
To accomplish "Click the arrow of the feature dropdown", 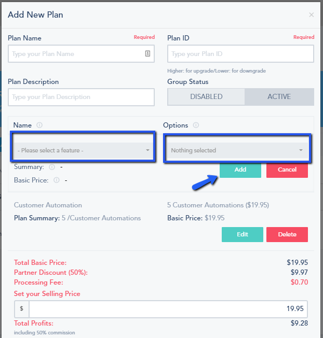I will pos(147,150).
